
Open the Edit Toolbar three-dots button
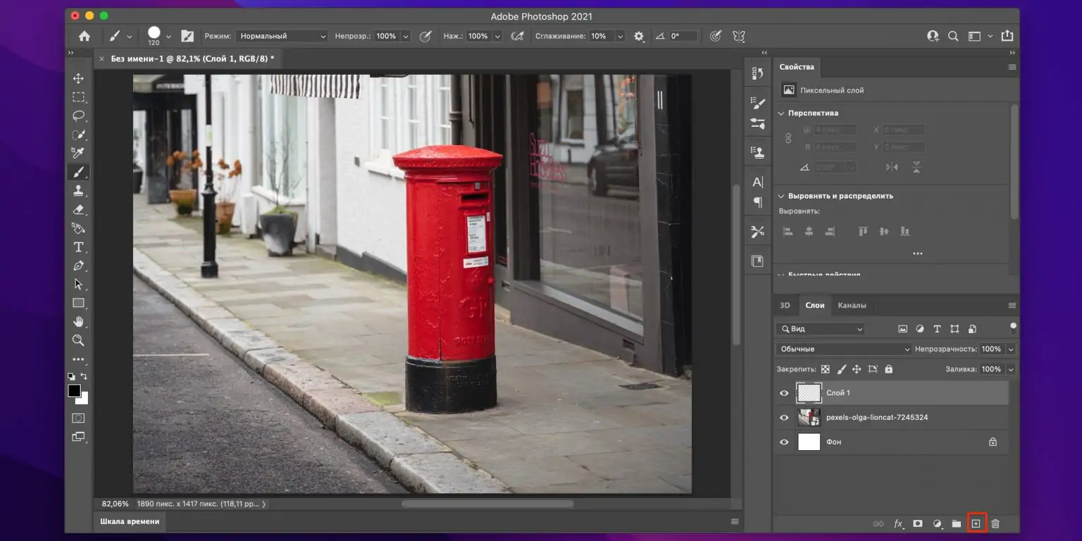78,359
